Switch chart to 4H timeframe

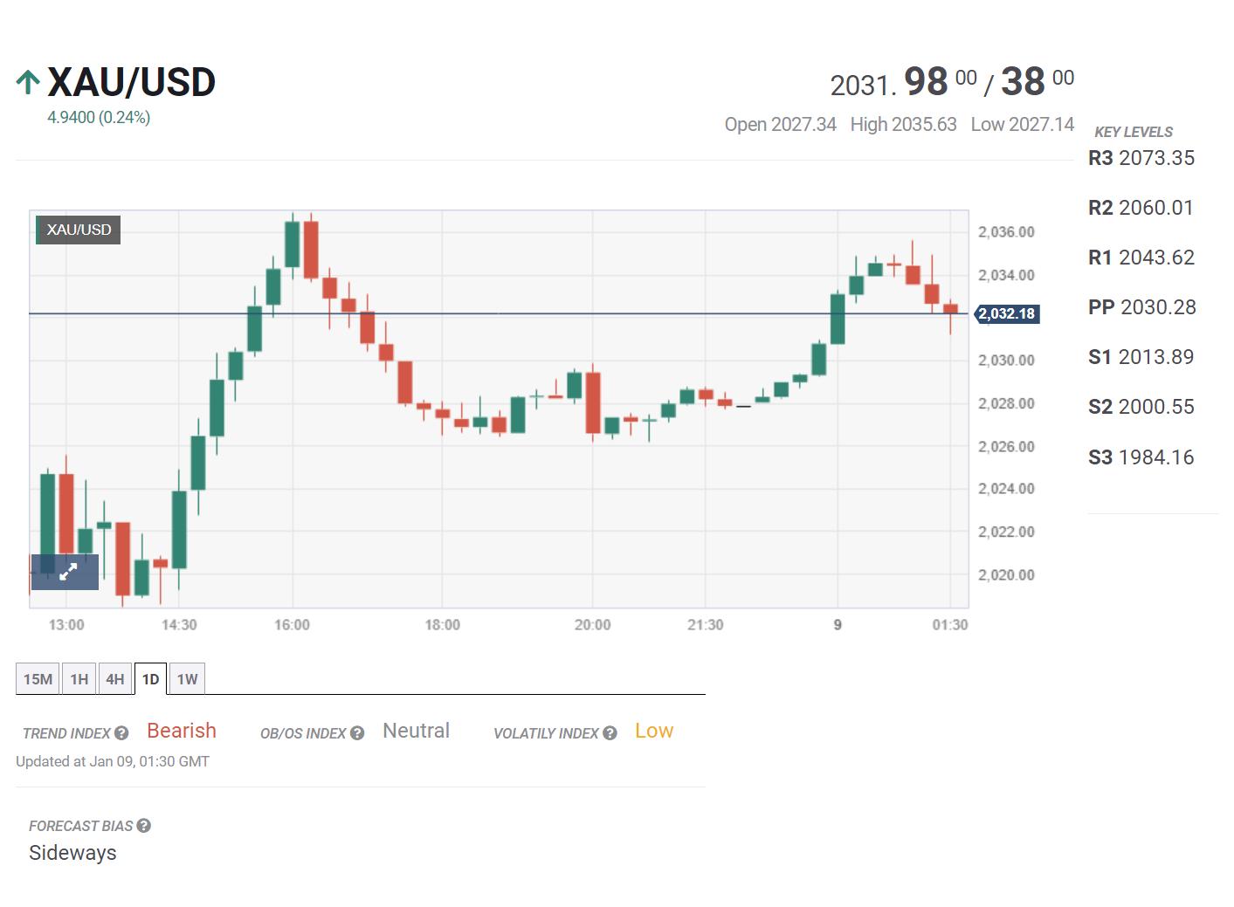click(115, 679)
